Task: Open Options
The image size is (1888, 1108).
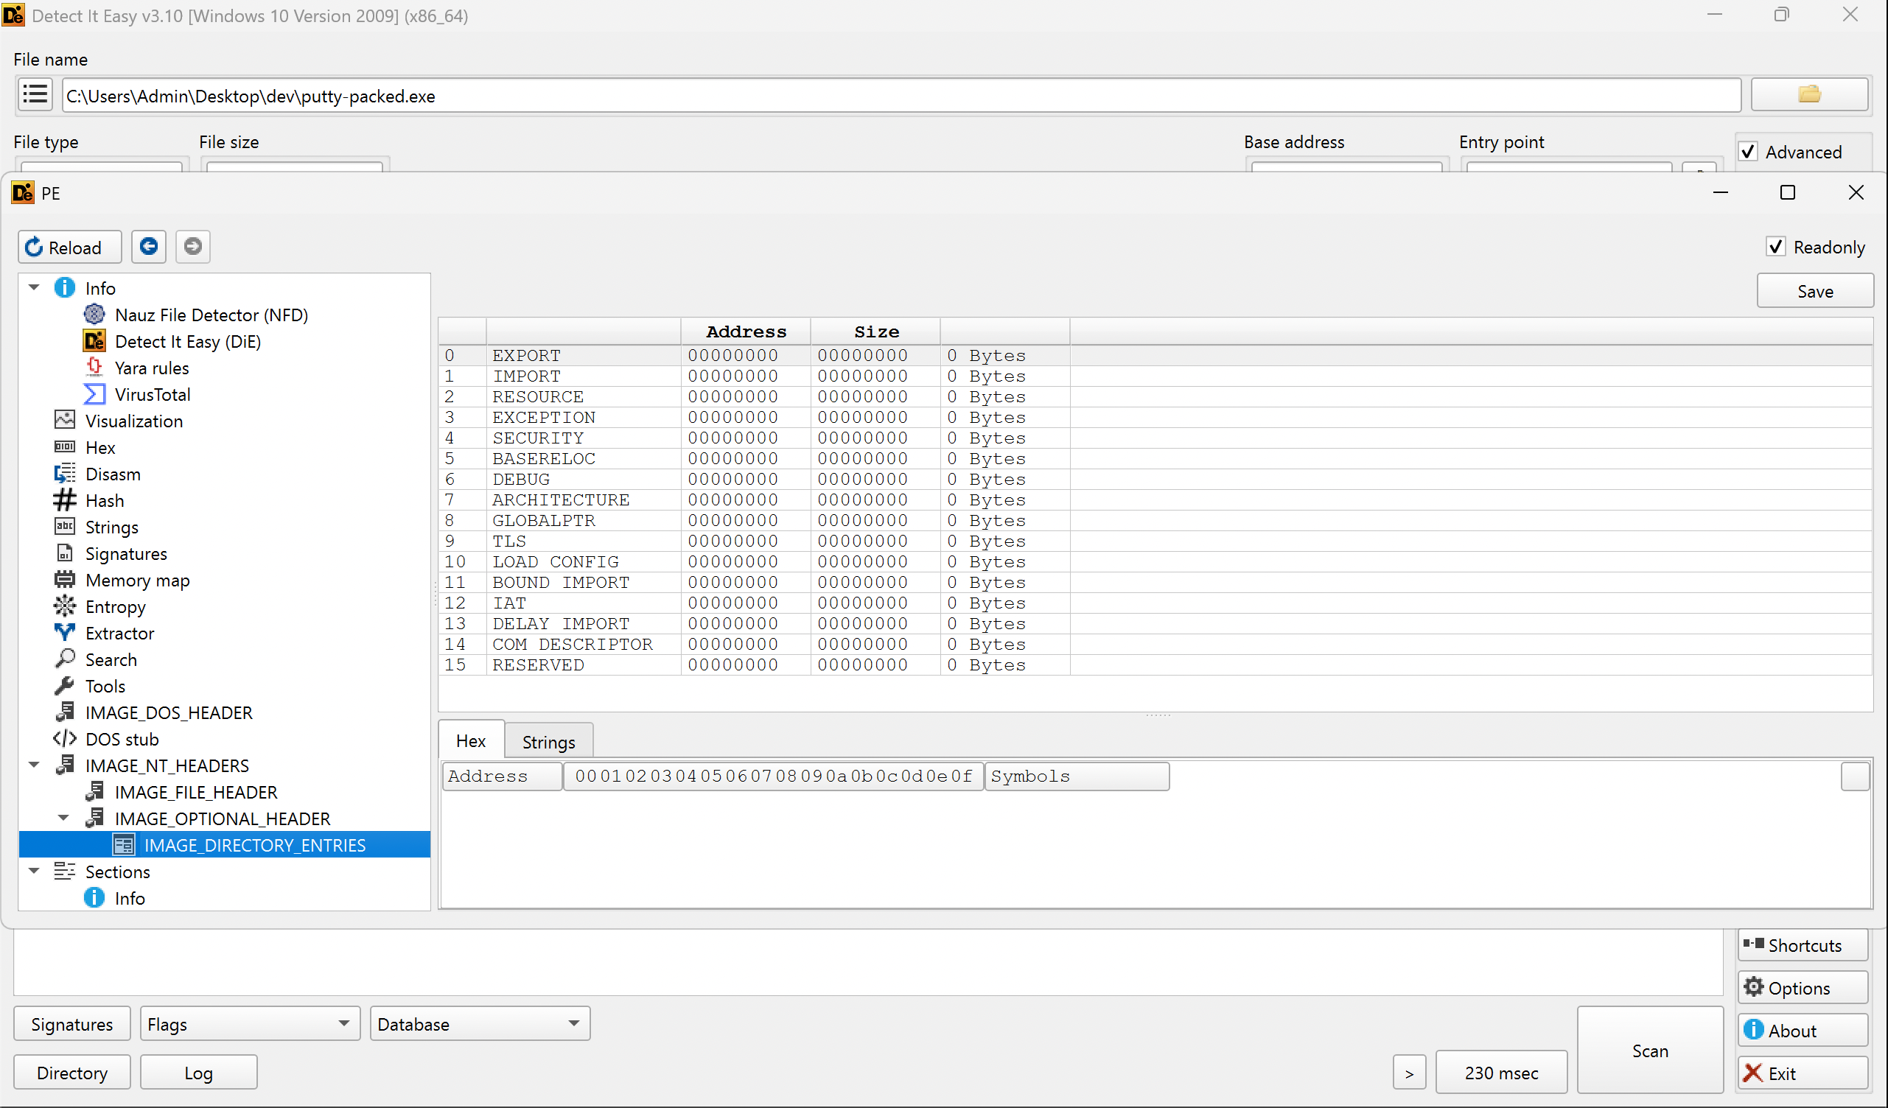Action: [x=1803, y=988]
